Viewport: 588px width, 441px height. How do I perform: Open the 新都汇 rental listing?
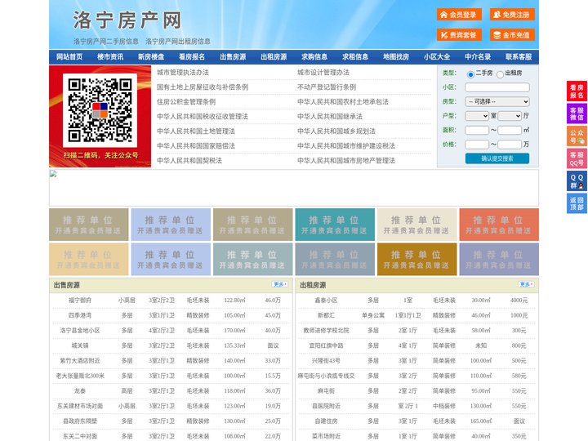click(326, 315)
